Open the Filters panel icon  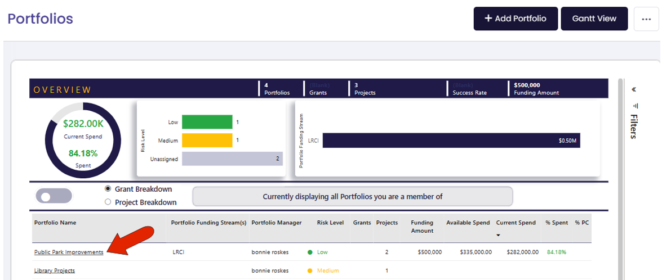[634, 106]
